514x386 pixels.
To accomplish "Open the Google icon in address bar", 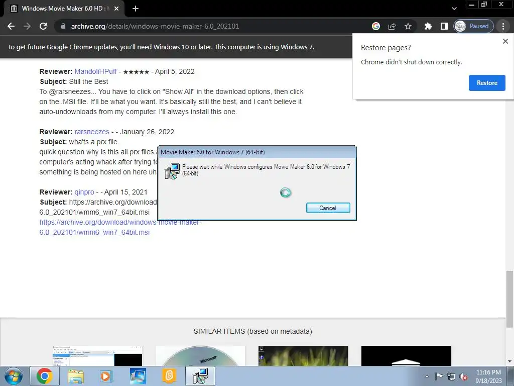I will (375, 26).
